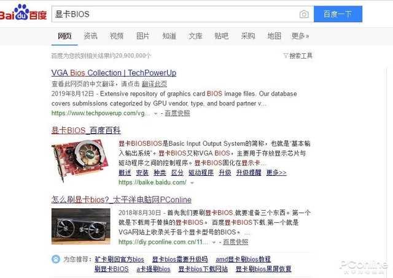The image size is (393, 278).
Task: Open 显卡BIOS_百度百科 result link
Action: click(x=86, y=130)
